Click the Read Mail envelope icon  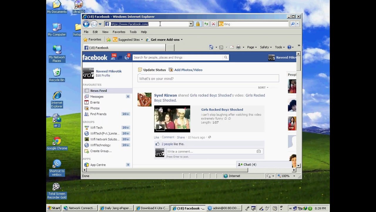[231, 47]
